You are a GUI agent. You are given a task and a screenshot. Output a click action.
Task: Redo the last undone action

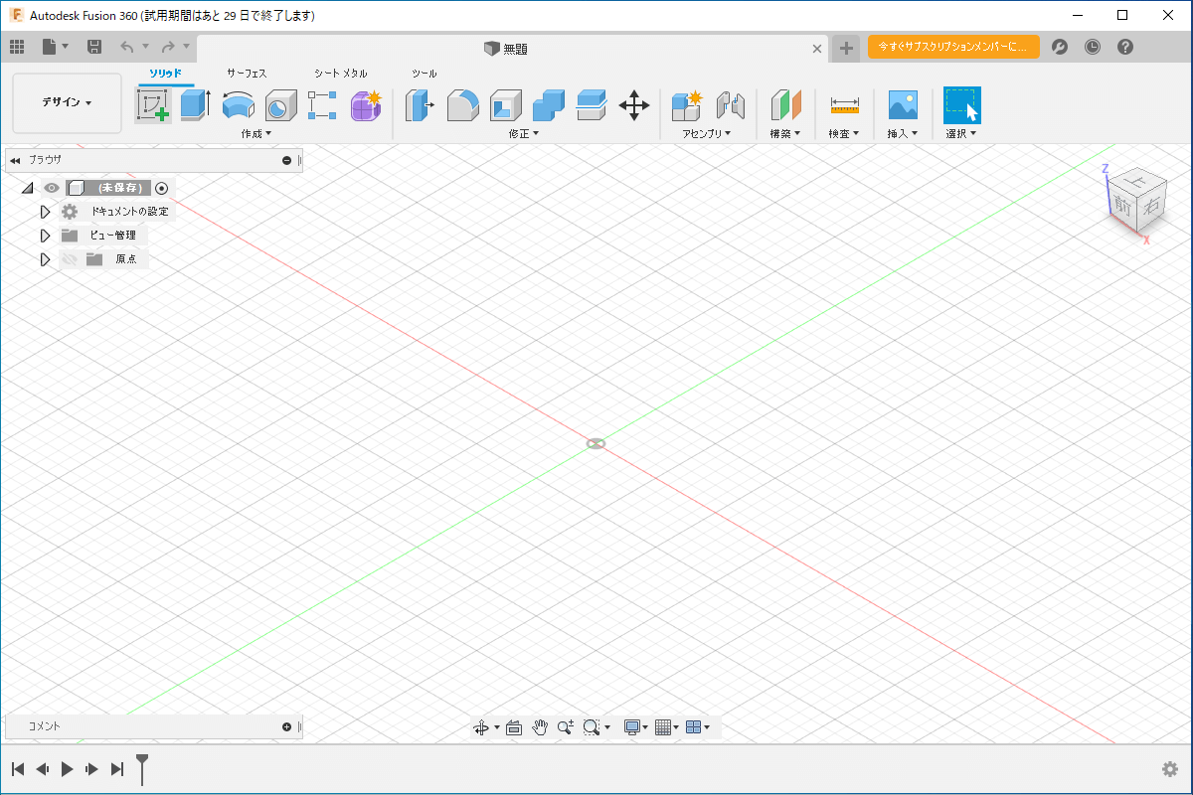169,47
